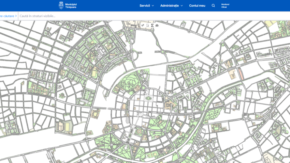Screen dimensions: 290x163
Task: Go to Contul meu
Action: (x=197, y=5)
